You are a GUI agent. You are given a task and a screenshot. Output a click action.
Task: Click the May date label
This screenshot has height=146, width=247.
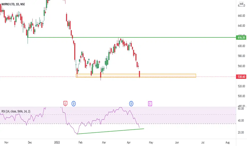(x=151, y=142)
